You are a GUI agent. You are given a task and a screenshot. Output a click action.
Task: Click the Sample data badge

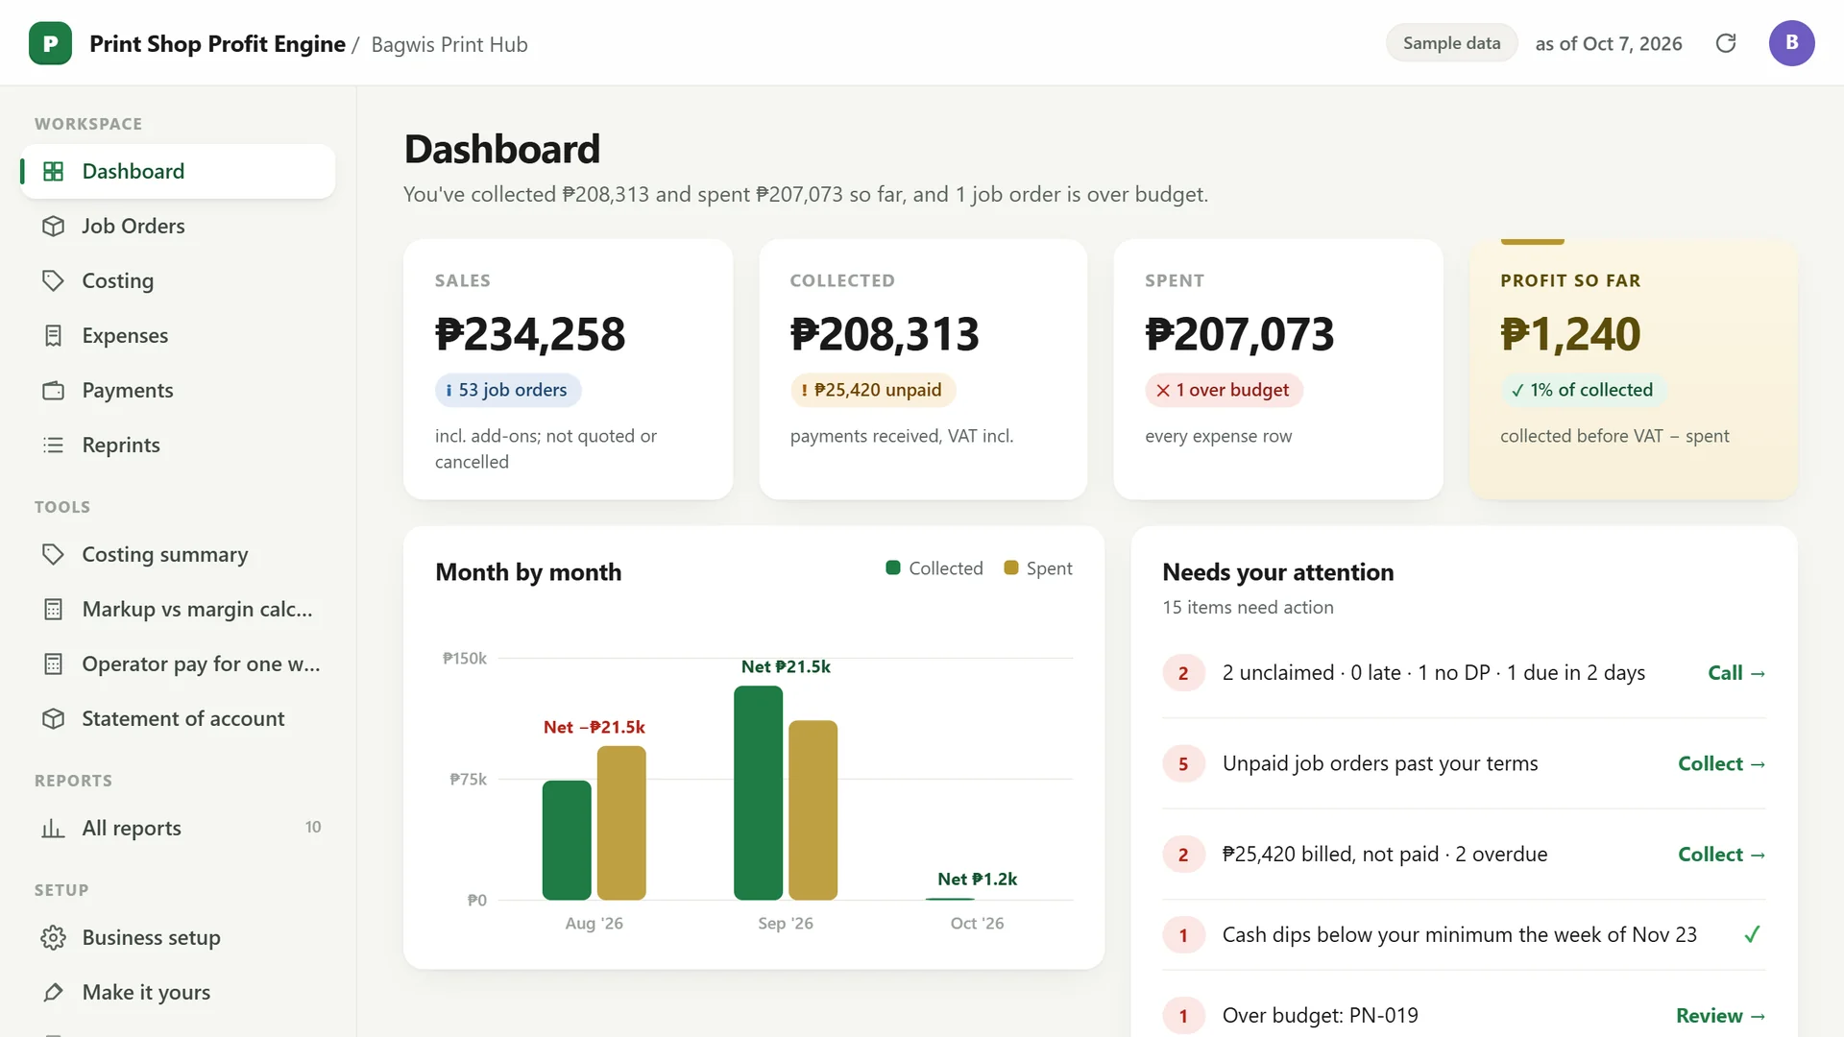coord(1451,43)
